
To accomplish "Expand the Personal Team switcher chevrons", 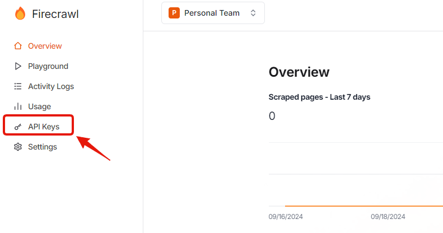I will pos(253,13).
